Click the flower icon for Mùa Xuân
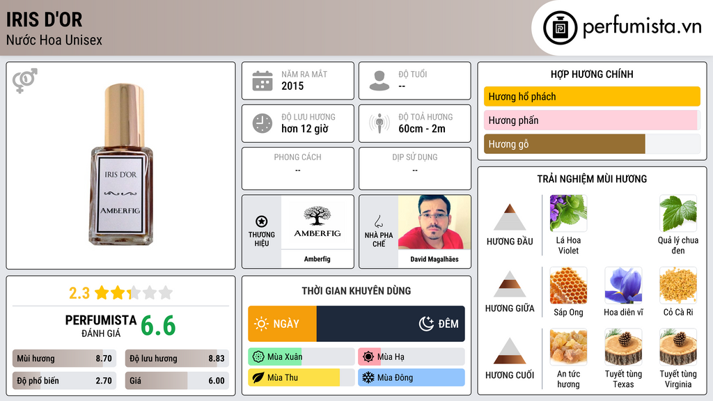The width and height of the screenshot is (713, 401). (258, 357)
